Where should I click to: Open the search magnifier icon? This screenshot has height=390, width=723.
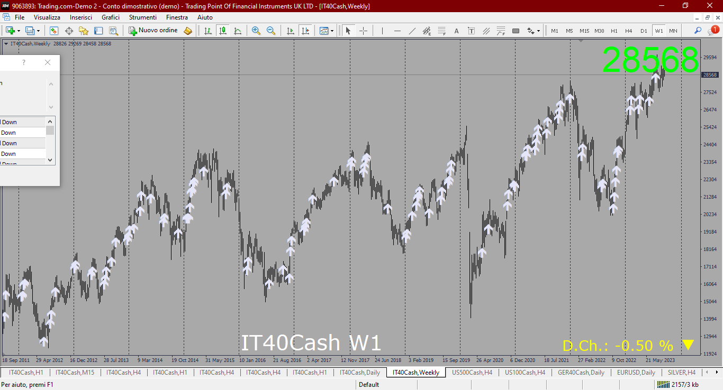[x=698, y=31]
